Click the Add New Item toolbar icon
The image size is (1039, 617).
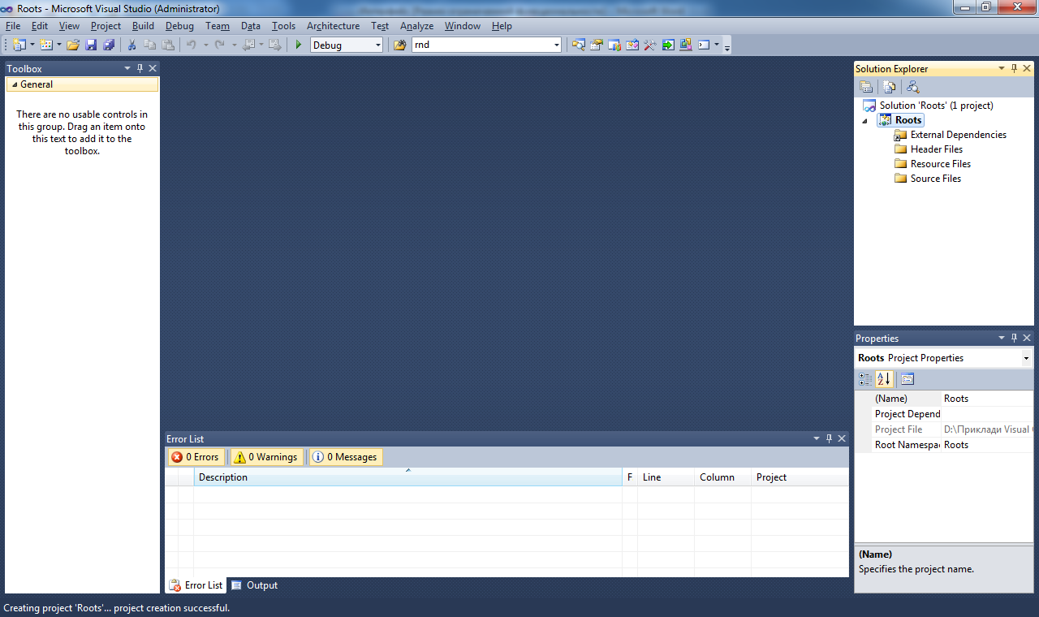(46, 45)
